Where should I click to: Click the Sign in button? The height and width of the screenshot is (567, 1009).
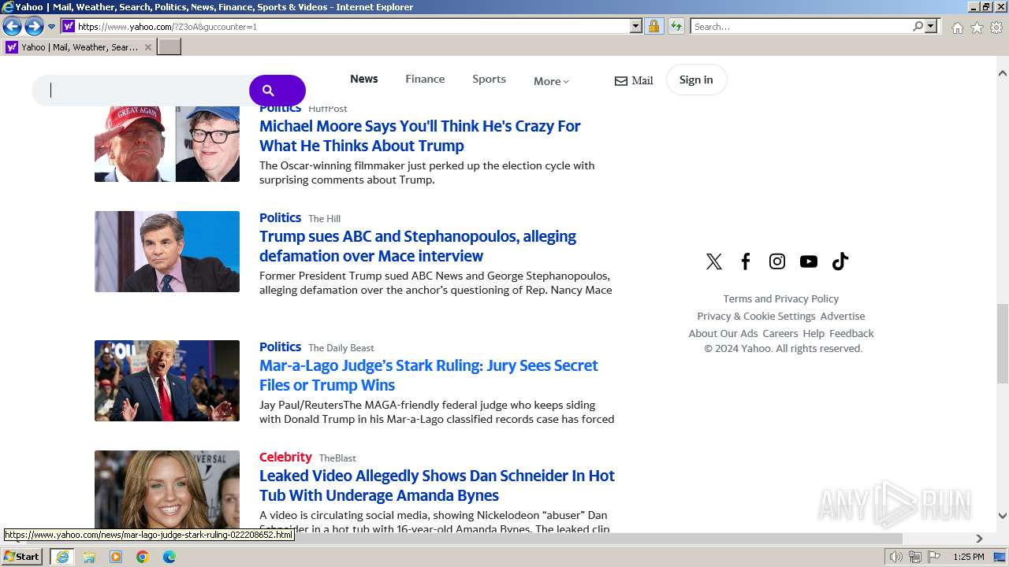[x=696, y=80]
